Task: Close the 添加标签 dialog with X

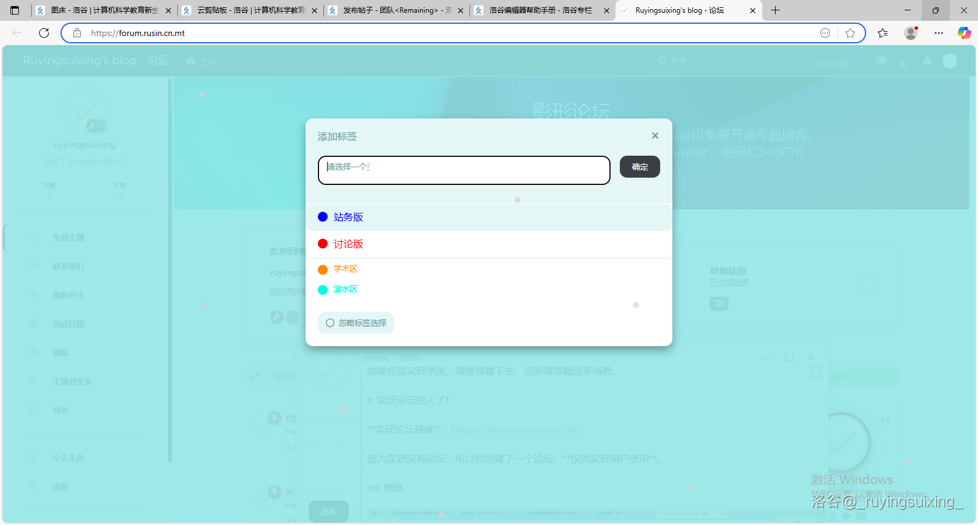Action: click(655, 136)
